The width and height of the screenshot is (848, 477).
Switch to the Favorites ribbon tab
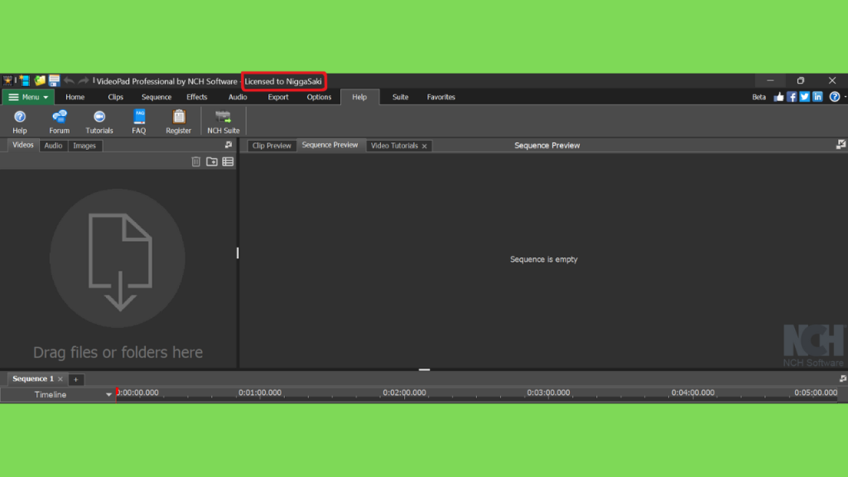(x=441, y=98)
